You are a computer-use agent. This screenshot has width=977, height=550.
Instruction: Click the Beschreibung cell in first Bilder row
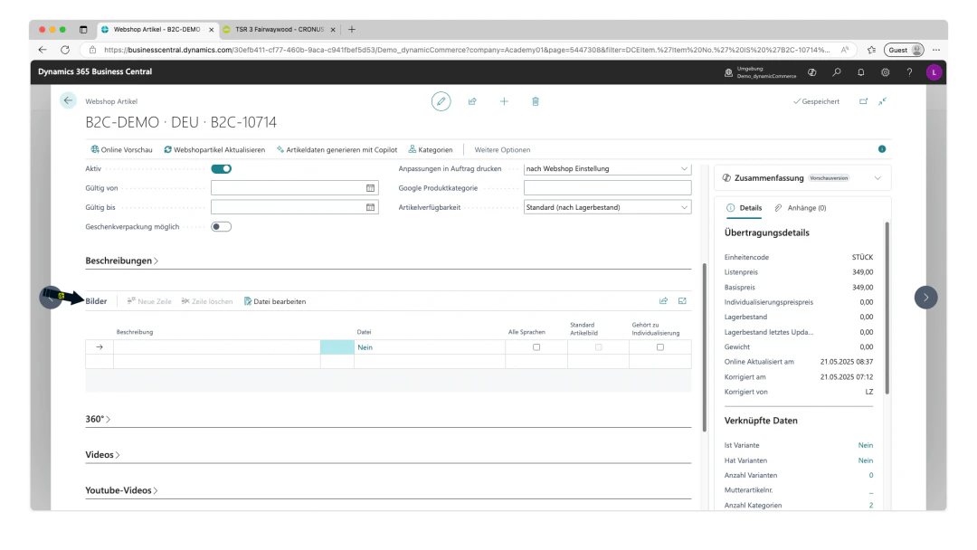click(x=217, y=347)
